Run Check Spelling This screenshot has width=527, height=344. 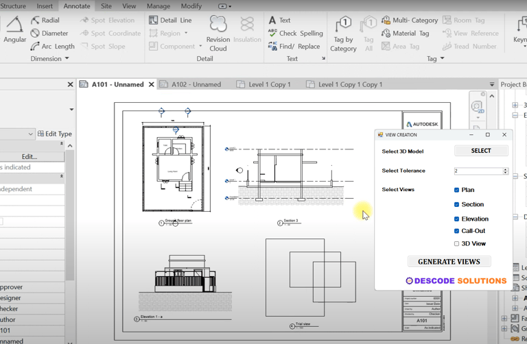(x=296, y=33)
